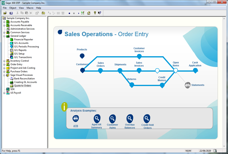Expand the Purchase Orders tree node

pos(4,72)
